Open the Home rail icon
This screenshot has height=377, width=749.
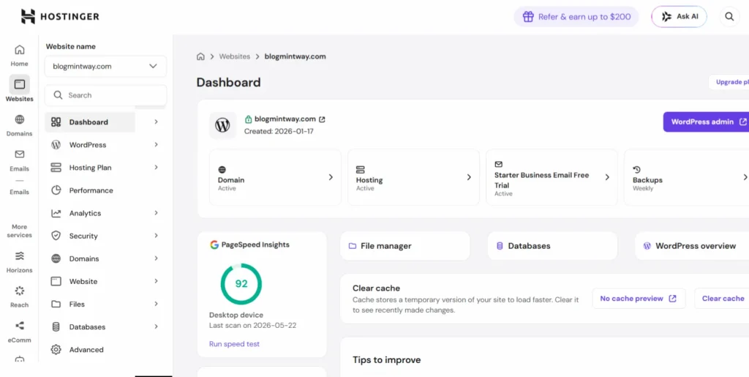click(20, 50)
